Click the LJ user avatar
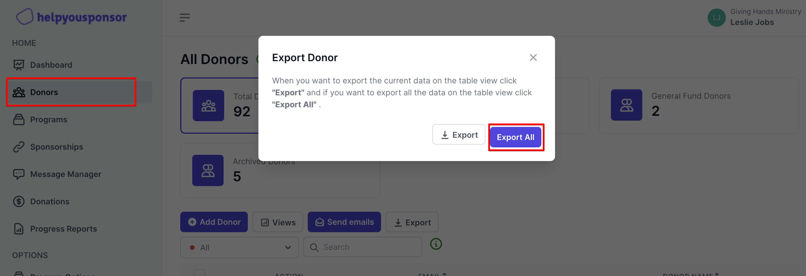This screenshot has height=276, width=806. (x=716, y=18)
